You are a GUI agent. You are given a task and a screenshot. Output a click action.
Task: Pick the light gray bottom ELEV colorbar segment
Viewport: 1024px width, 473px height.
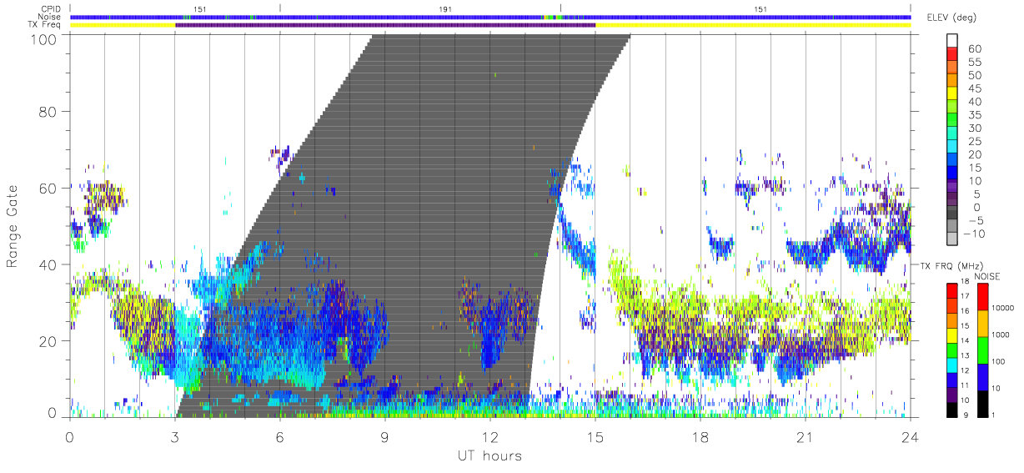[952, 239]
